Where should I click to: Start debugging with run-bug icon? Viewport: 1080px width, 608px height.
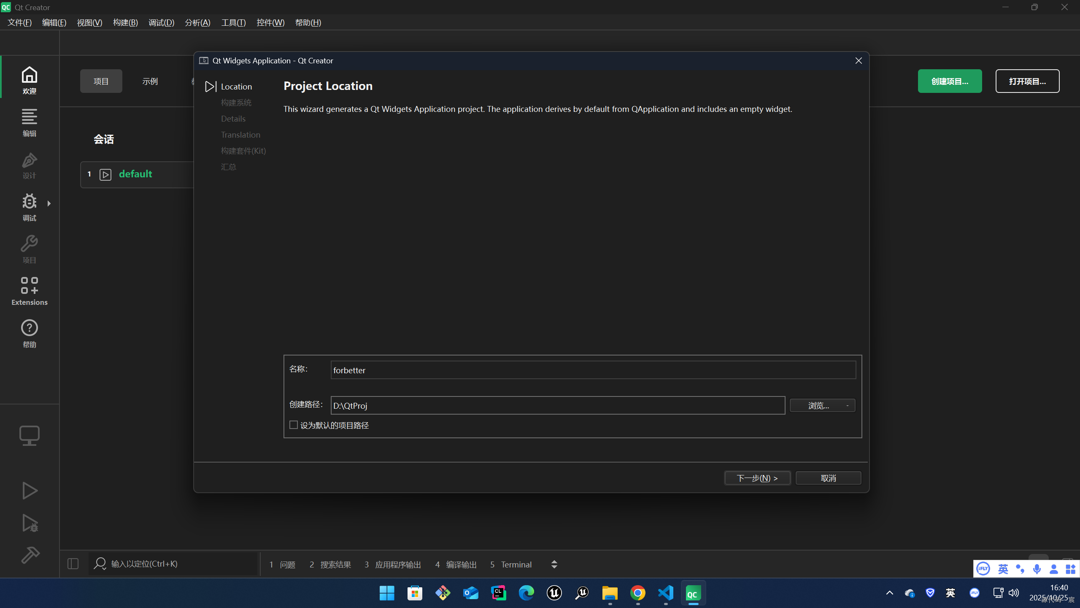point(30,523)
